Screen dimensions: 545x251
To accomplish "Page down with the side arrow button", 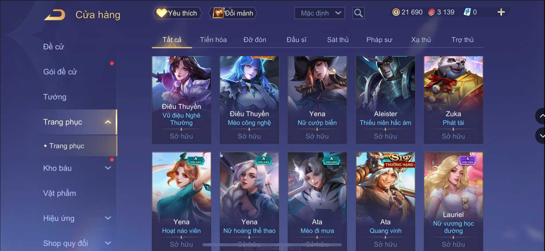I will [x=541, y=136].
